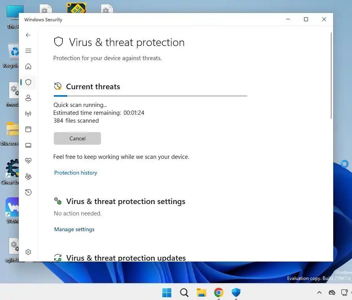Click the large shield icon beside the page title
352x300 pixels.
click(x=59, y=42)
